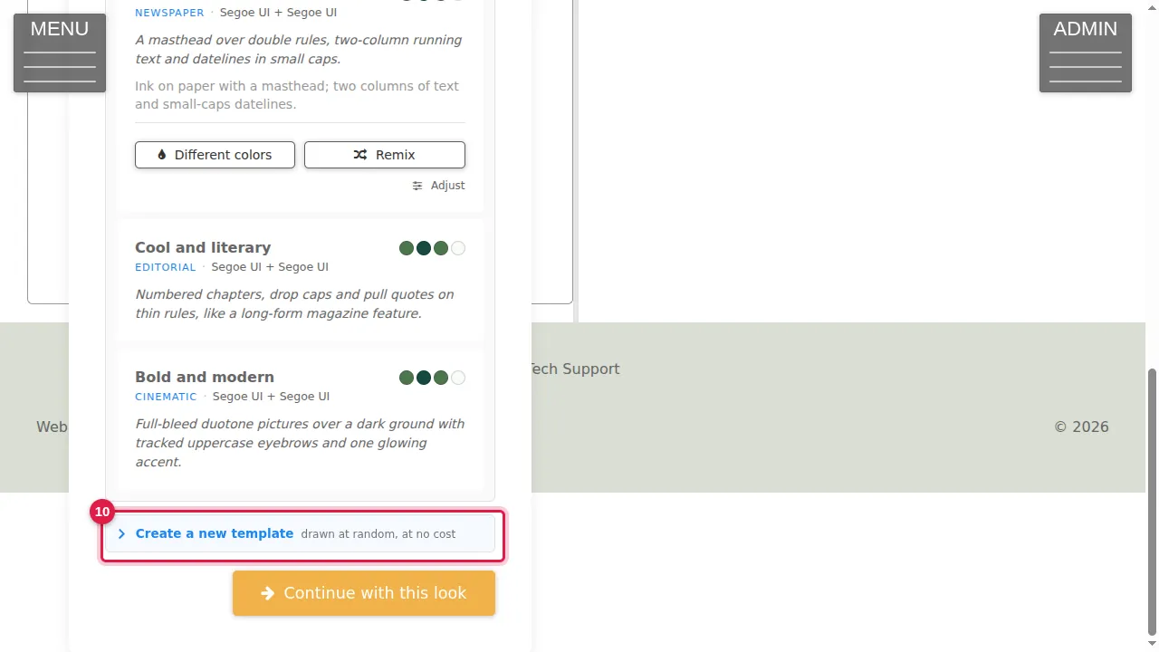Click second color swatch of Cool and literary

pos(424,248)
